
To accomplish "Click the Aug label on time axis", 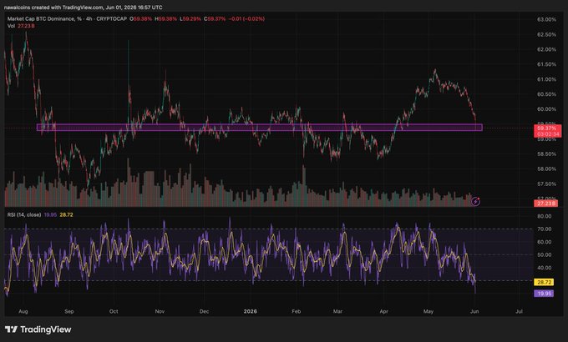I will 23,312.
